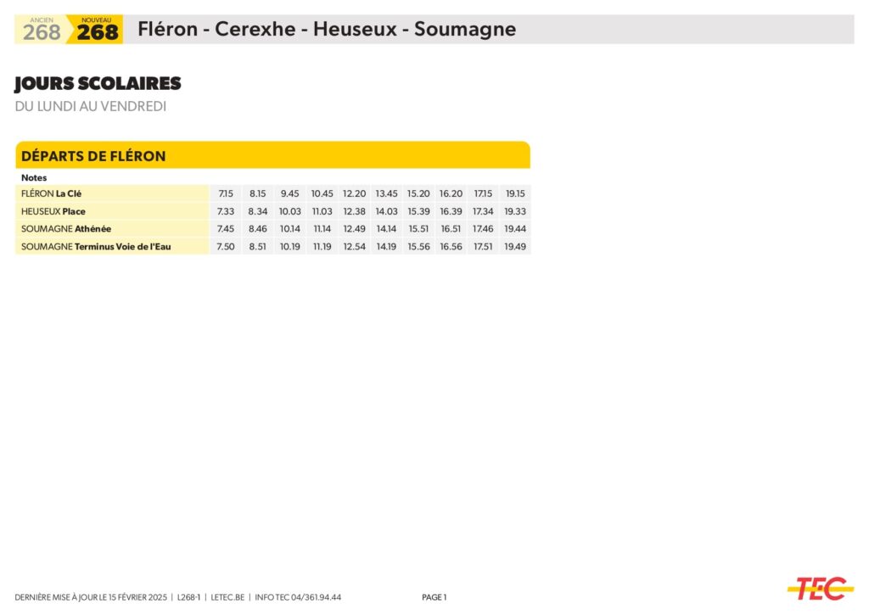The height and width of the screenshot is (615, 869).
Task: Select SOUMAGNE Terminus Voie de l'Eau stop
Action: (x=96, y=247)
